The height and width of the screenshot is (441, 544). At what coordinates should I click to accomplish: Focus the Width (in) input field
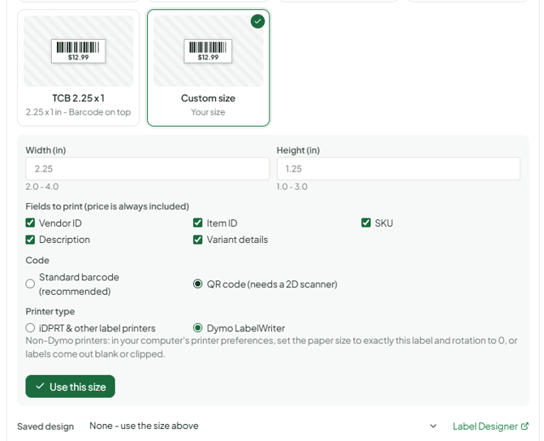148,169
